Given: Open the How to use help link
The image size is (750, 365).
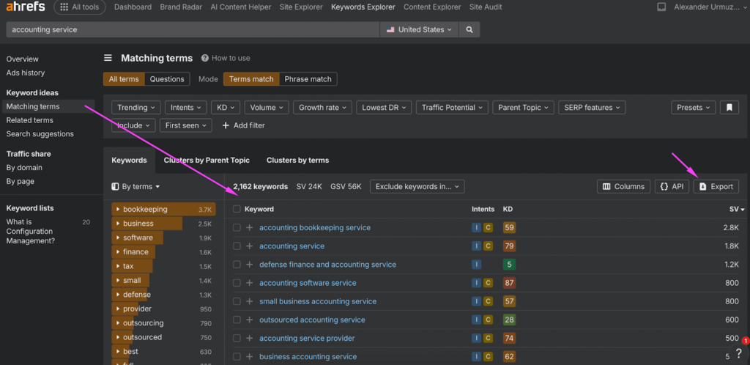Looking at the screenshot, I should click(226, 58).
